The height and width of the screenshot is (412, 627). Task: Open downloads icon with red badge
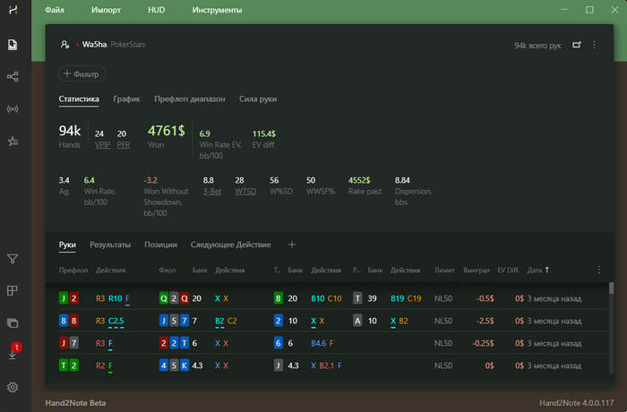coord(13,354)
